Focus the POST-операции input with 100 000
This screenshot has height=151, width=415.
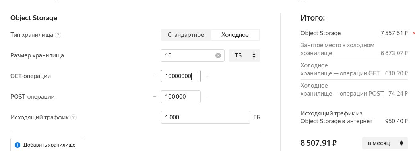181,97
